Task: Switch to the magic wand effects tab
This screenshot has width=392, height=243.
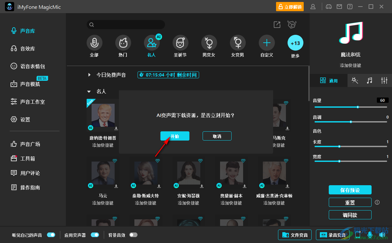Action: pyautogui.click(x=355, y=80)
